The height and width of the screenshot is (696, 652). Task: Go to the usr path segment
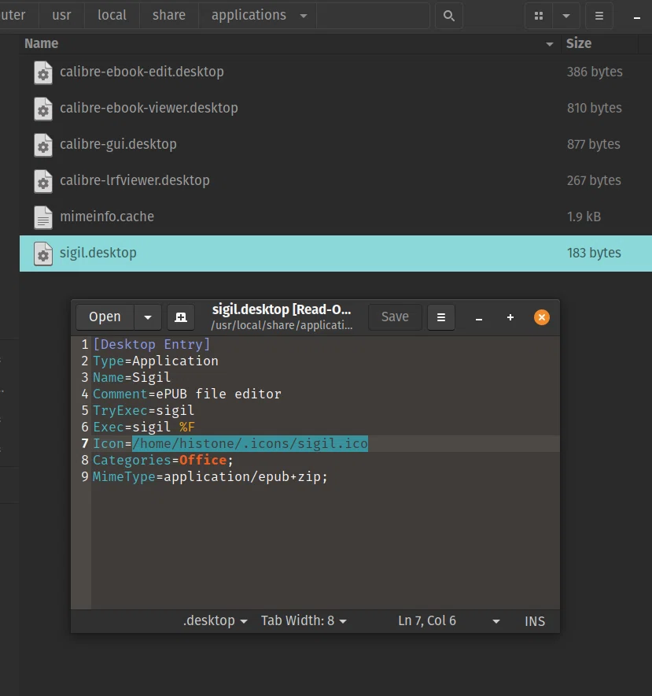(61, 15)
